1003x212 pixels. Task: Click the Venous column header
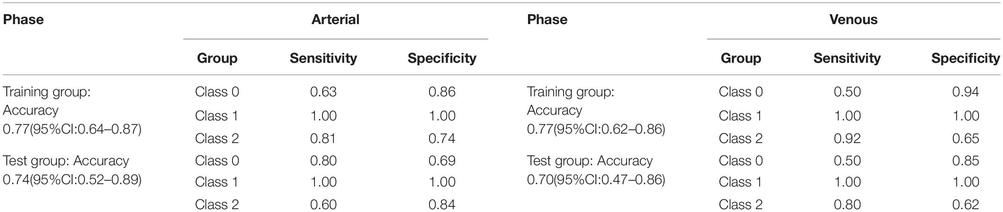[853, 19]
